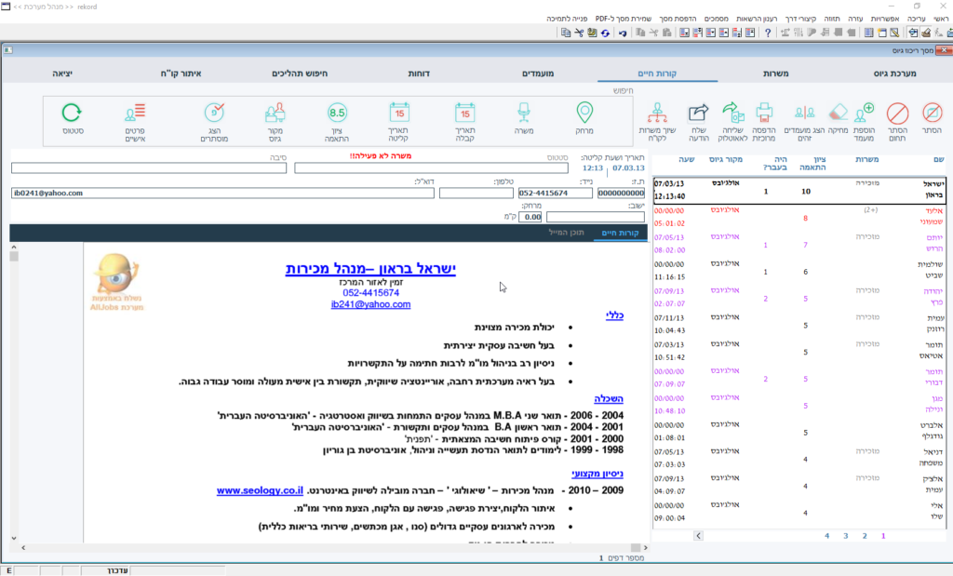The height and width of the screenshot is (576, 953).
Task: Switch to the חיפוש תהליכים tab
Action: [300, 74]
